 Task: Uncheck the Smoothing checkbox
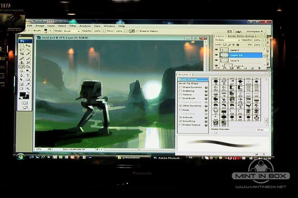(180, 121)
